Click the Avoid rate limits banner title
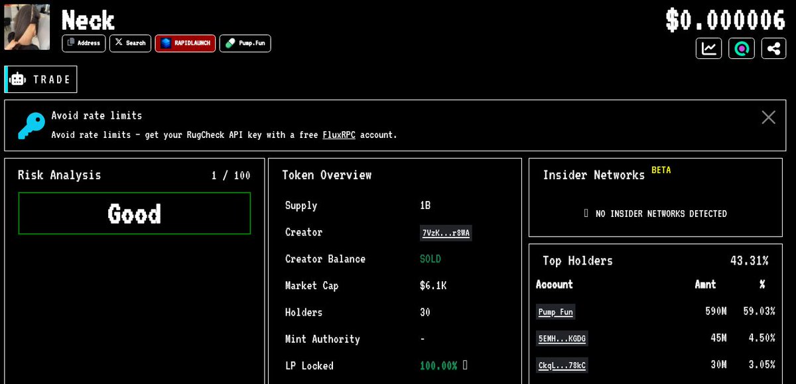 (97, 115)
